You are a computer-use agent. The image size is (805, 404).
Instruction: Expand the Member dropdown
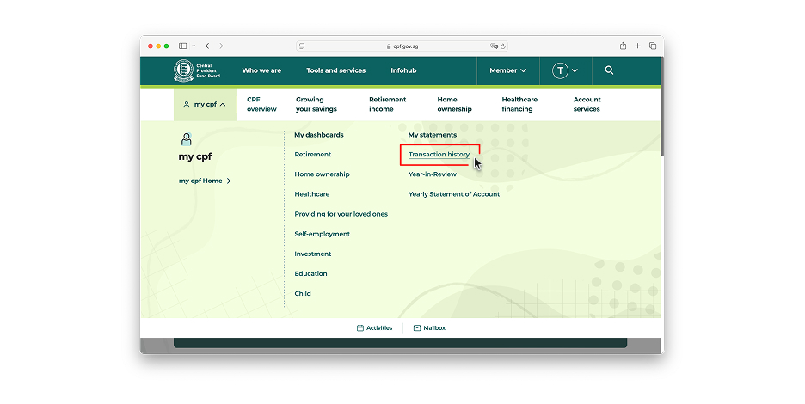pyautogui.click(x=507, y=70)
